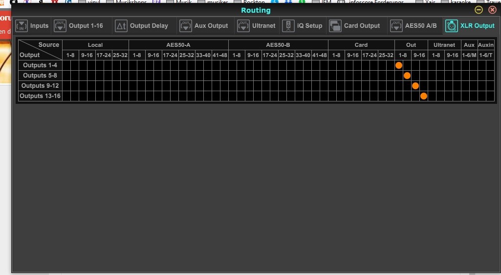
Task: Click the Local source group header
Action: click(95, 45)
